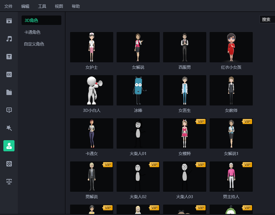Pick the 男解说 character thumbnail
Viewport: 275px width, 215px height.
pyautogui.click(x=92, y=176)
